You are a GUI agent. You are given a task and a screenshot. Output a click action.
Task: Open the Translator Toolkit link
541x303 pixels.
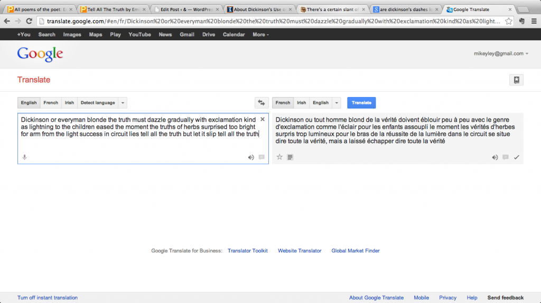click(x=247, y=251)
